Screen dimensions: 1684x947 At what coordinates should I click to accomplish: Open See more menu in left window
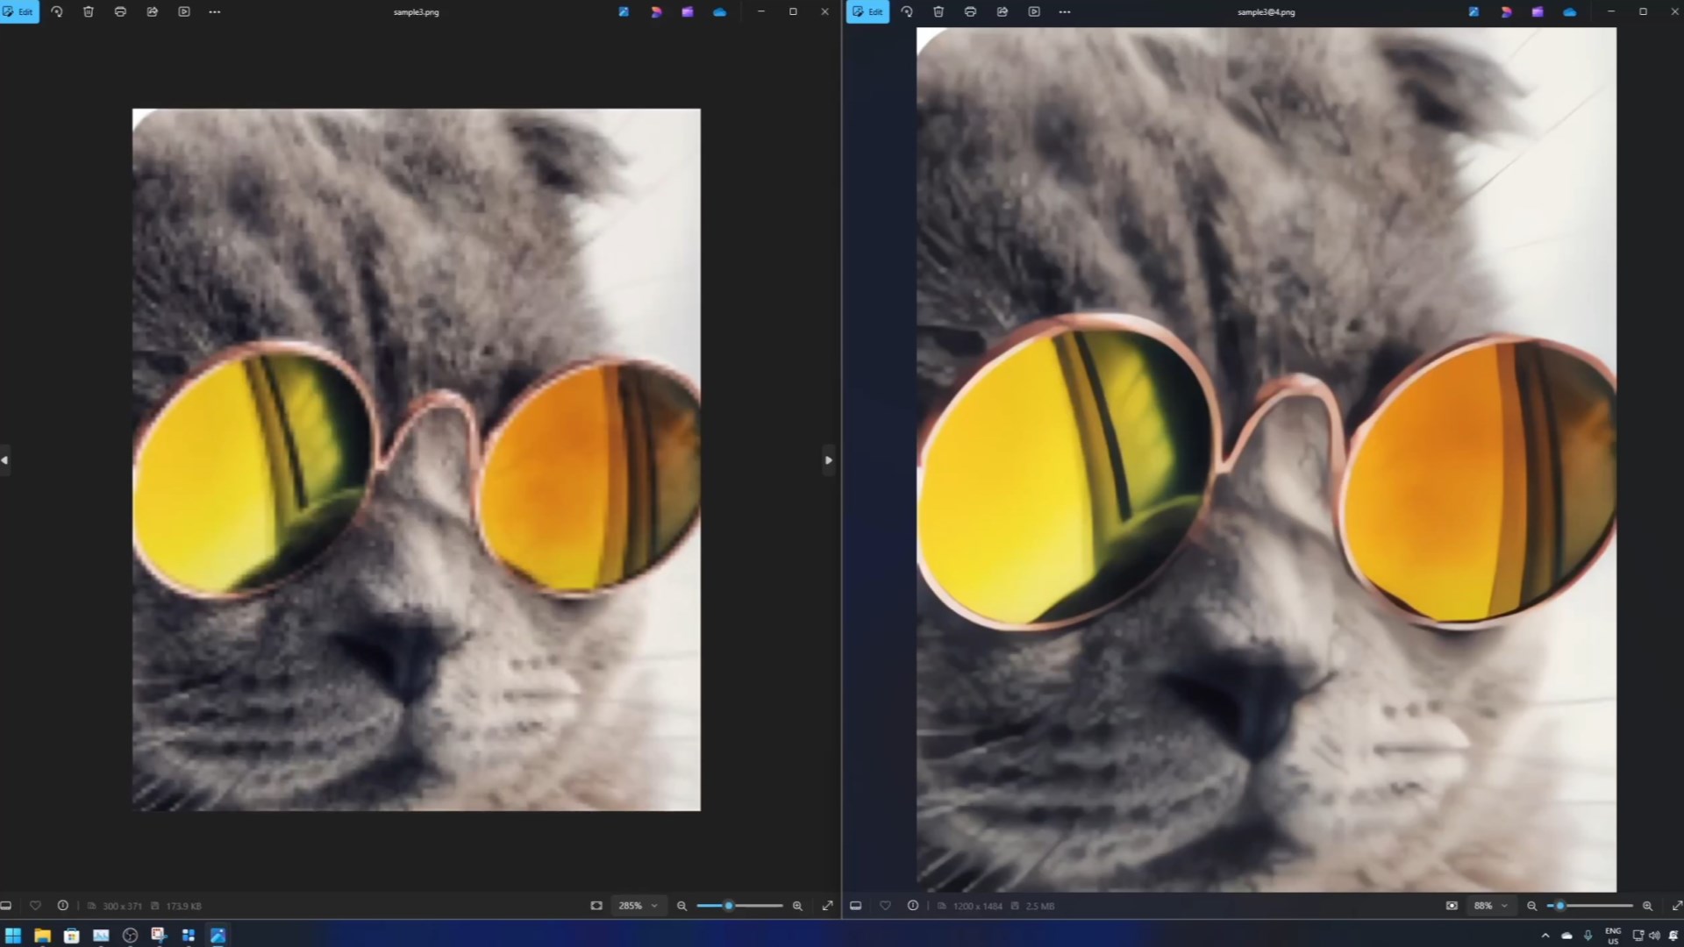point(215,12)
